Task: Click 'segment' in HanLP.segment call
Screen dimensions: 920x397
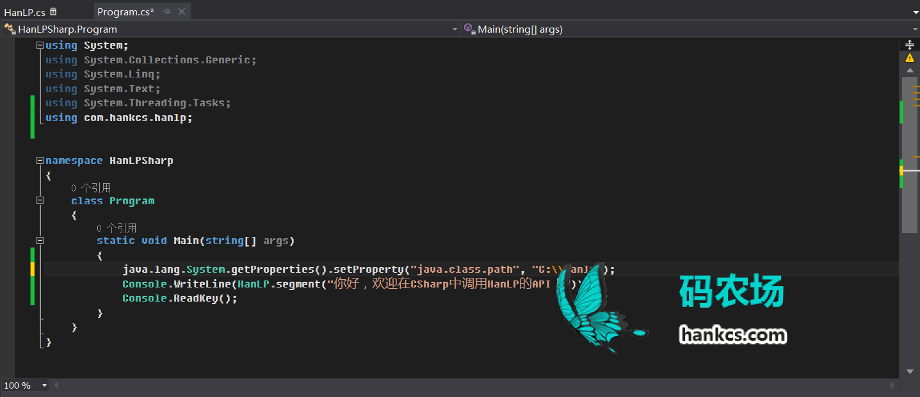Action: click(298, 284)
